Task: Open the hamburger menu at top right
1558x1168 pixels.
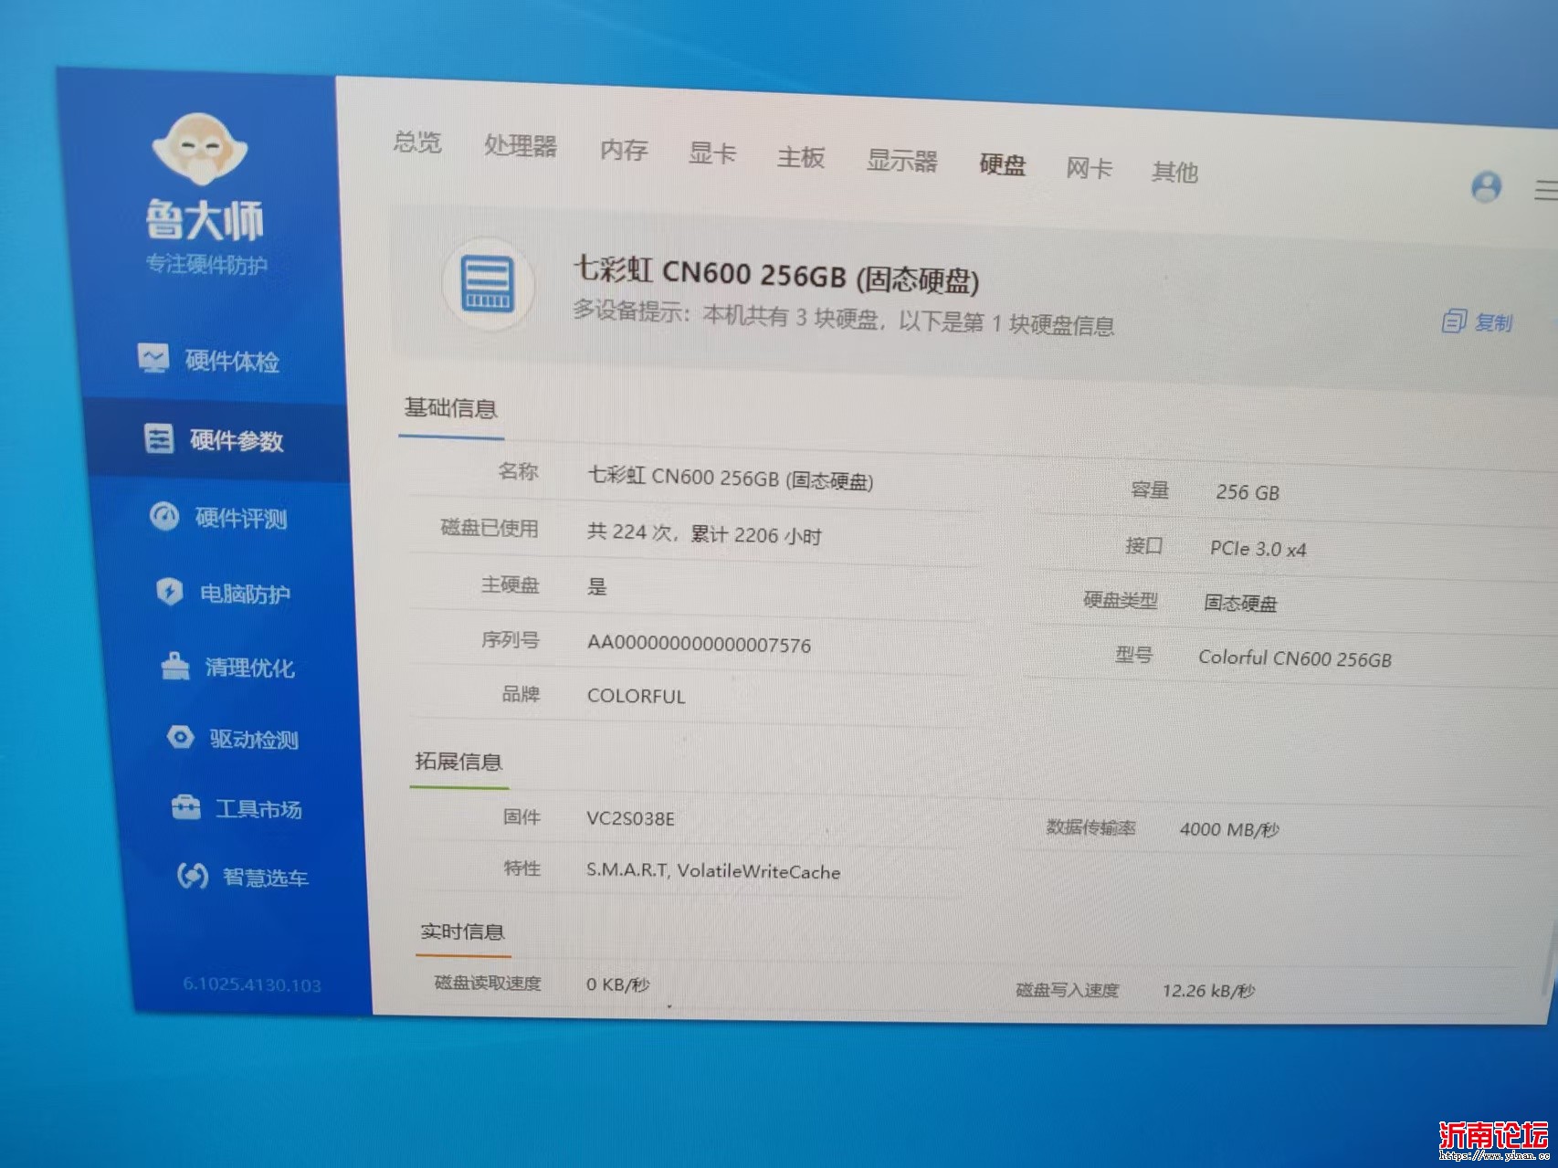Action: tap(1545, 190)
